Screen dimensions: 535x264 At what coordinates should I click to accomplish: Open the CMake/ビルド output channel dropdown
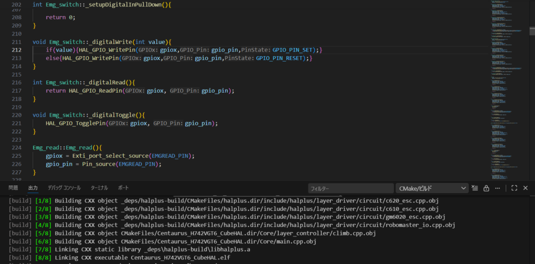(x=432, y=188)
